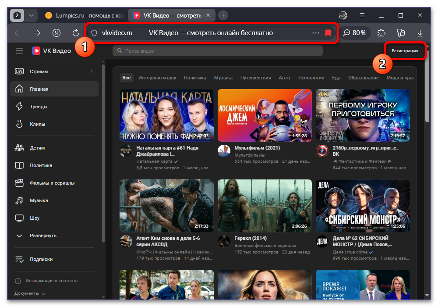Play the Первому игроку приготовиться thumbnail
Screen dimensions: 438x307
(363, 115)
